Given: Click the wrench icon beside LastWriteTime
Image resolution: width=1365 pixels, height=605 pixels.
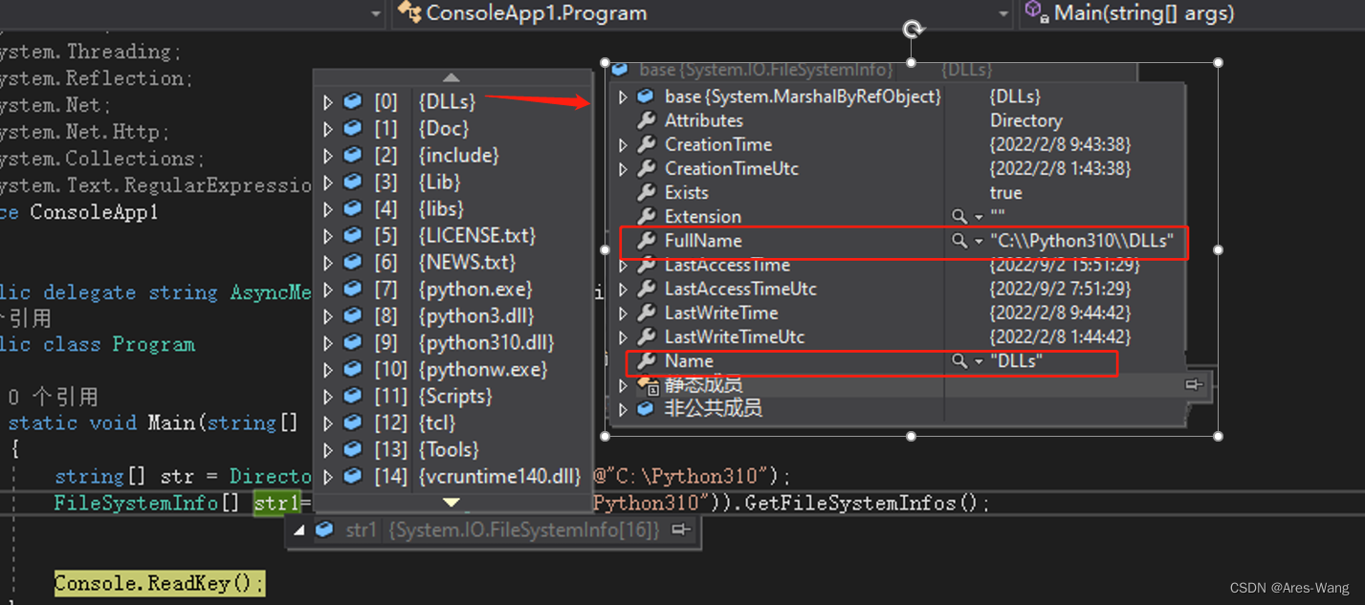Looking at the screenshot, I should (x=647, y=313).
